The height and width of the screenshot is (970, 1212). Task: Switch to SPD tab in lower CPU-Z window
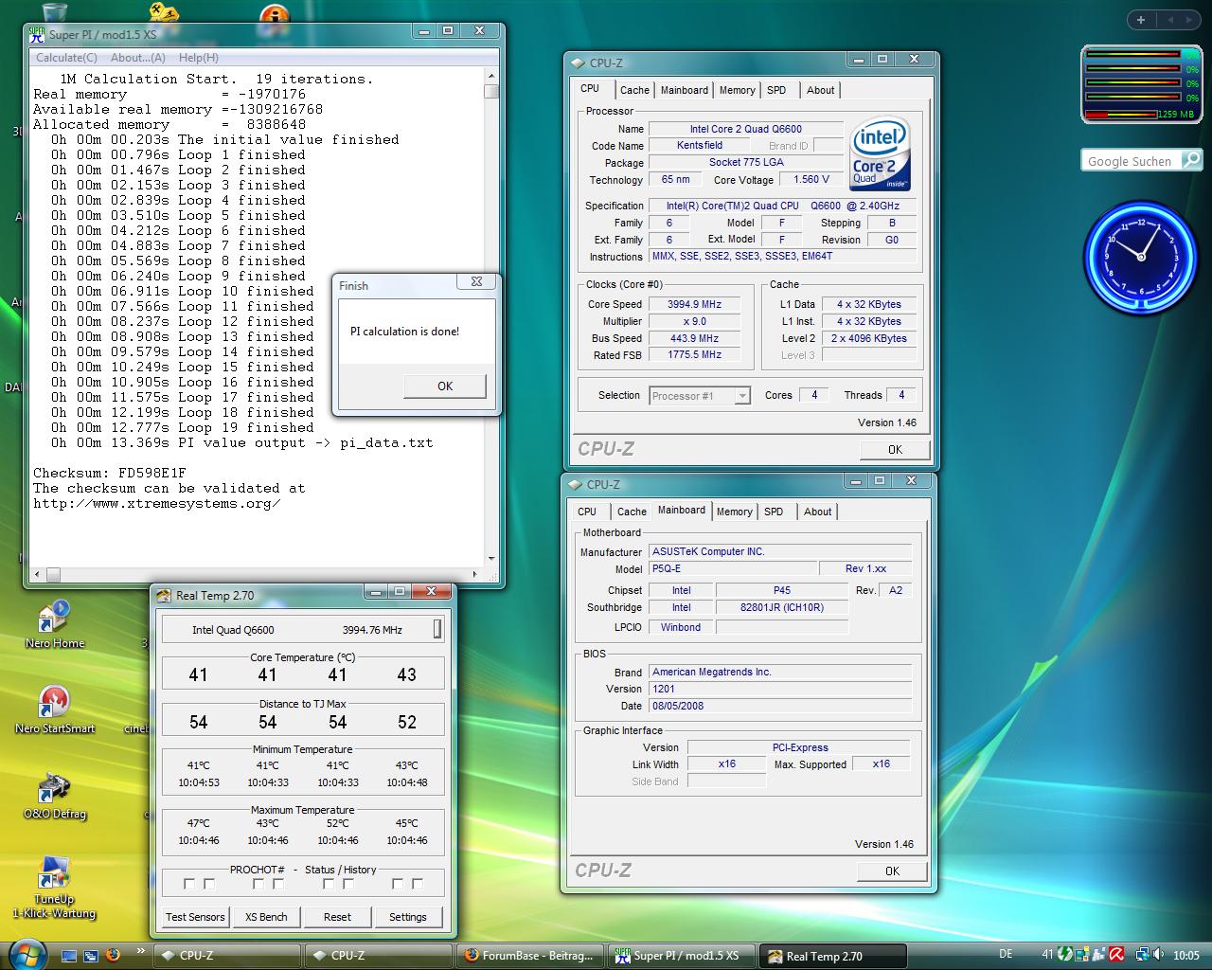click(x=774, y=512)
